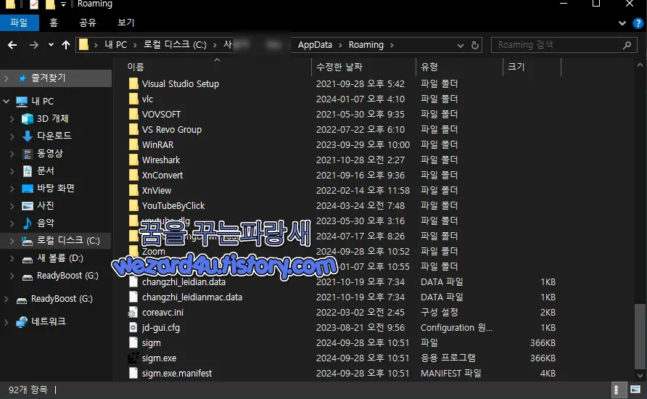Select the XnView folder
647x399 pixels.
coord(157,191)
